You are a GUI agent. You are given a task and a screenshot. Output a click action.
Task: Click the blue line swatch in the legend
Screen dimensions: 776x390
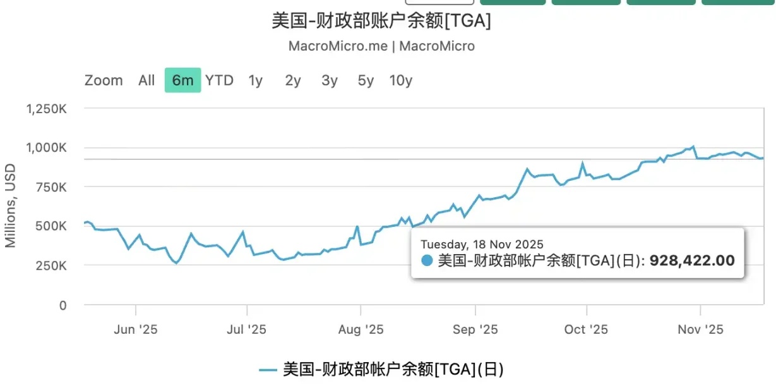click(x=268, y=370)
